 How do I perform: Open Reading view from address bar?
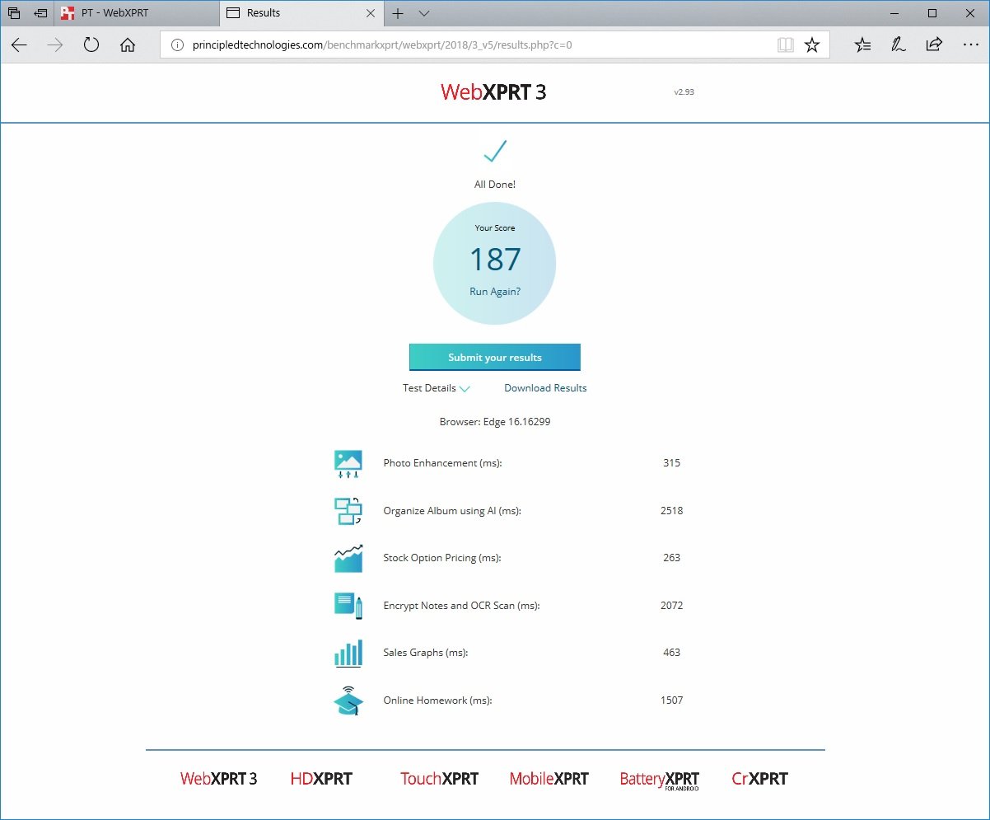click(786, 45)
